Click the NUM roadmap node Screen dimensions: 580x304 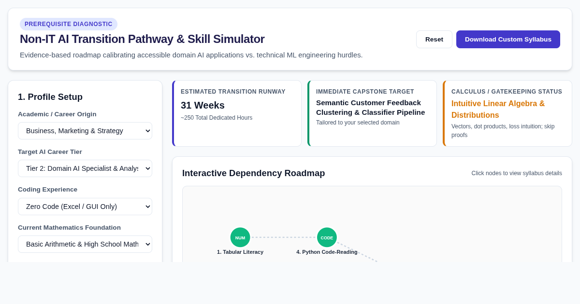[240, 237]
